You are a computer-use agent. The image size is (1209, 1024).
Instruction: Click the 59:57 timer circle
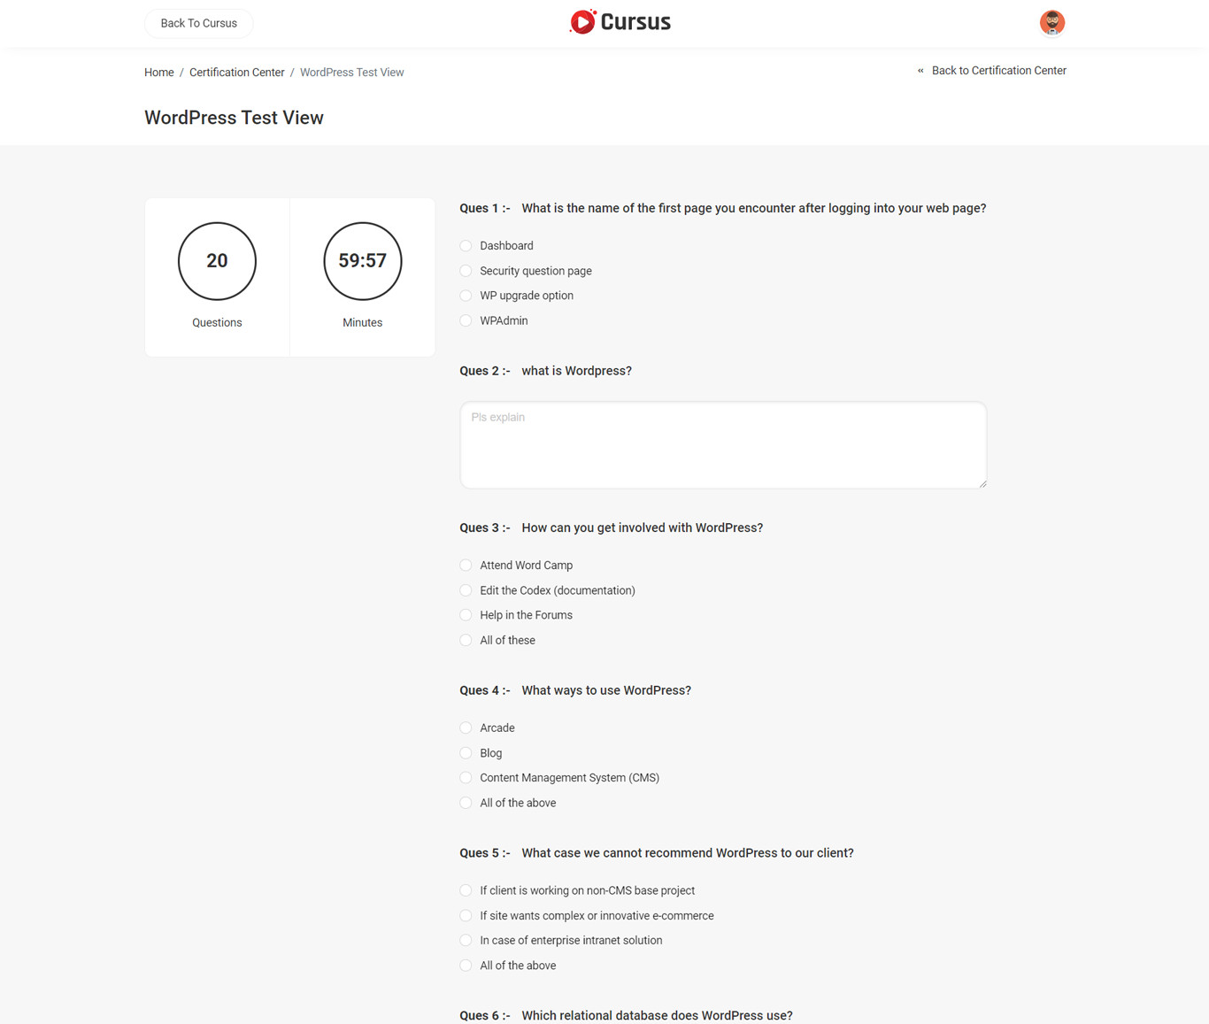click(363, 261)
